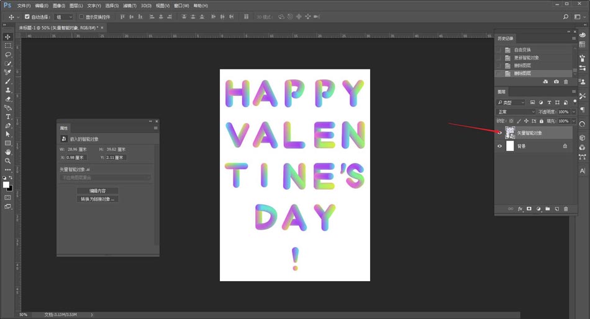
Task: Uncheck the 自动选择 auto-select checkbox
Action: pyautogui.click(x=27, y=17)
